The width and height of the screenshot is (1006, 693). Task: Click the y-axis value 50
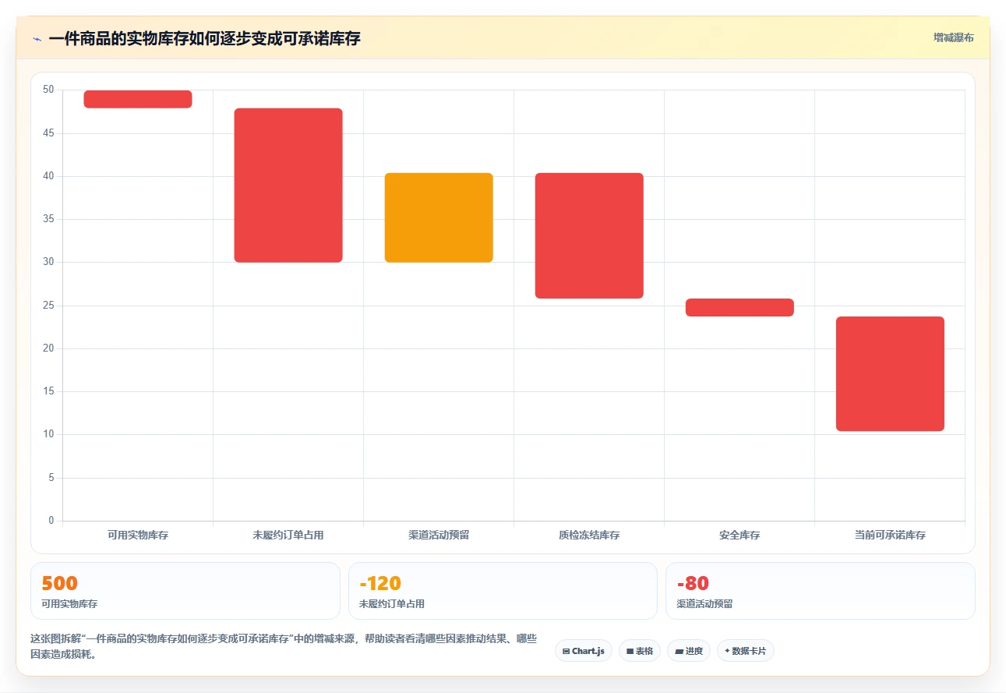pos(48,90)
